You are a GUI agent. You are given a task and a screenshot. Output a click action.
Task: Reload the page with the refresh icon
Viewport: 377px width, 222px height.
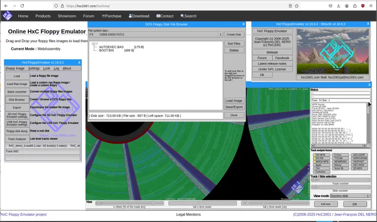coord(22,6)
